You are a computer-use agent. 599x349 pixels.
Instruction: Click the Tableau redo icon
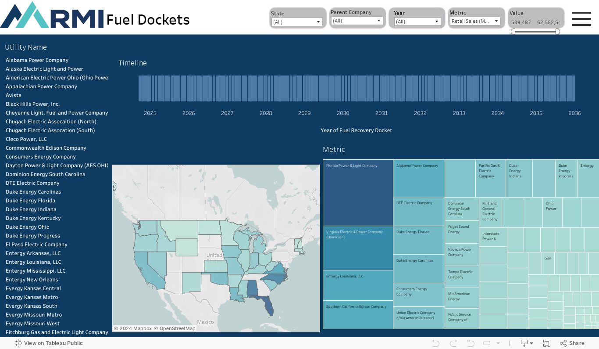453,343
